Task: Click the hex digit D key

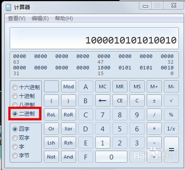Action: (x=86, y=129)
